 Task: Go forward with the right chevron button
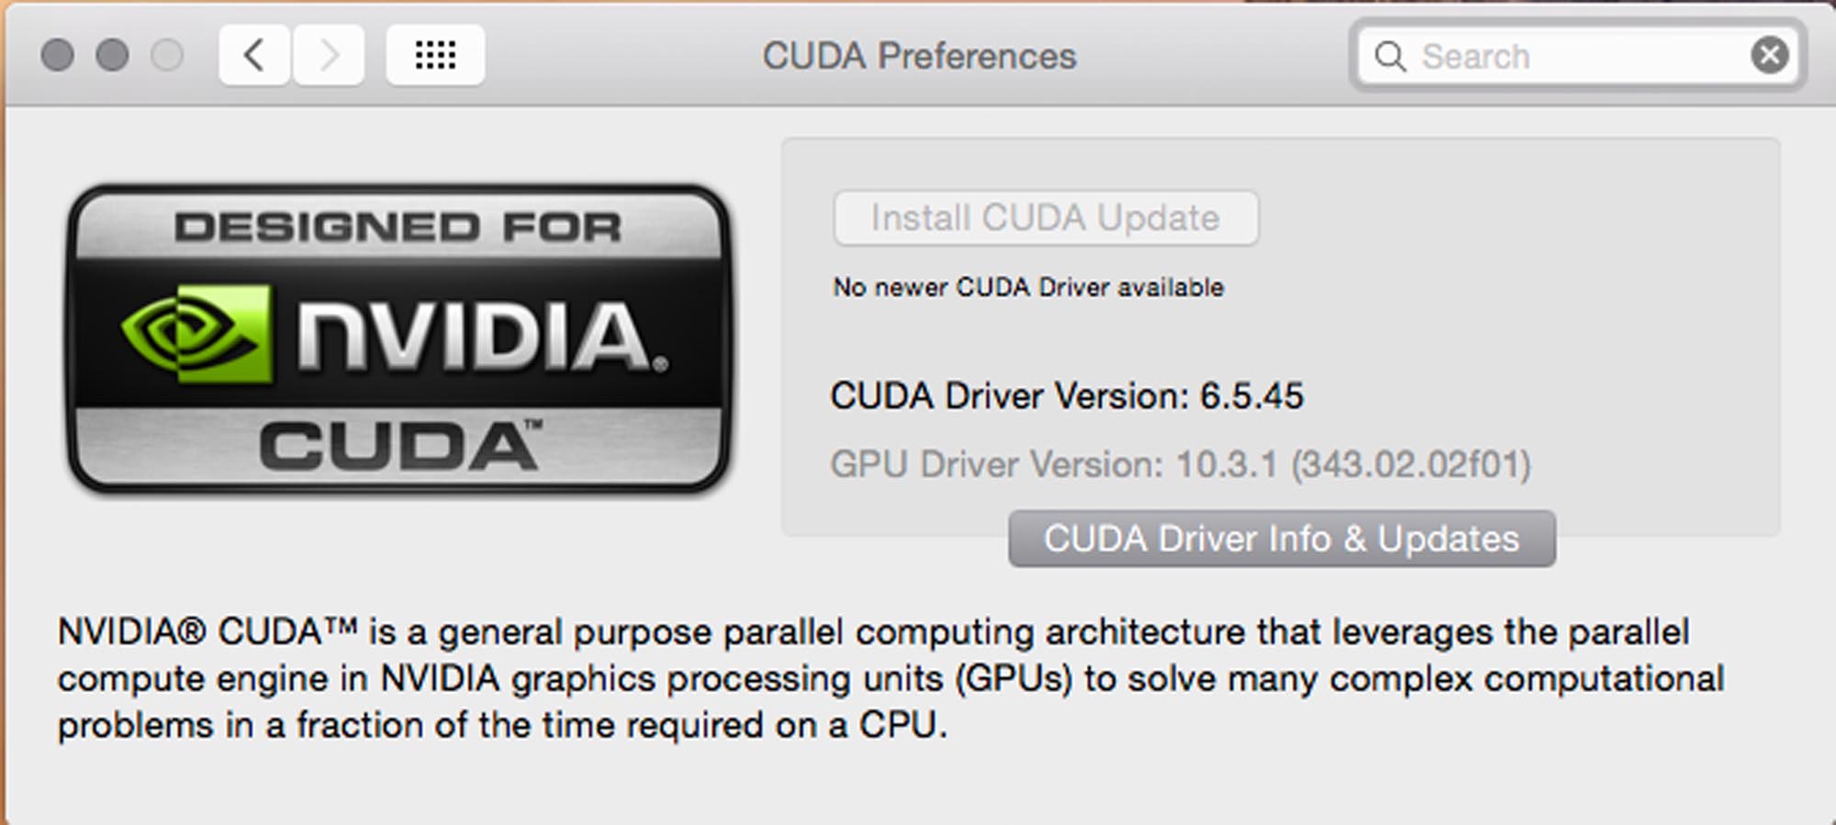329,55
